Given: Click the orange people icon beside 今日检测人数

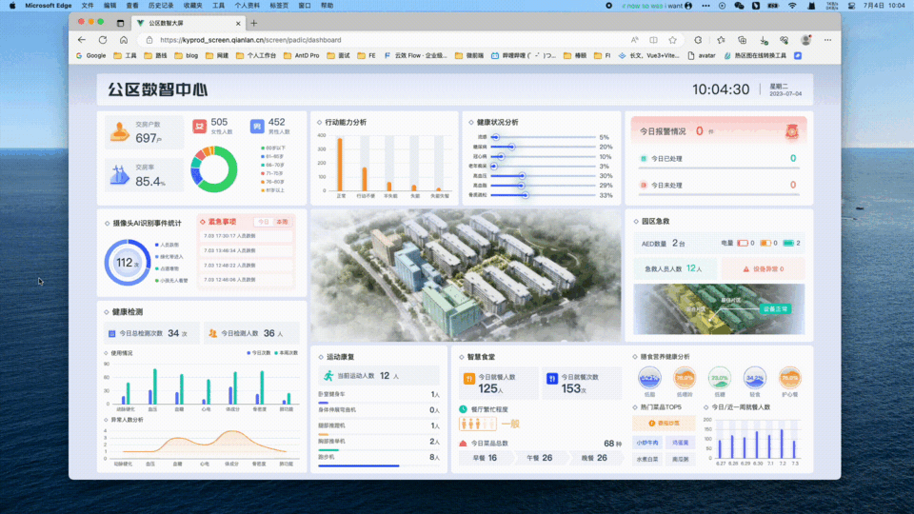Looking at the screenshot, I should click(x=212, y=333).
